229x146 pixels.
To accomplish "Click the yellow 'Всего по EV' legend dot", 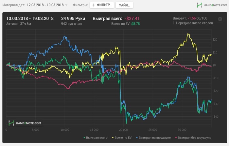I will click(x=113, y=138).
